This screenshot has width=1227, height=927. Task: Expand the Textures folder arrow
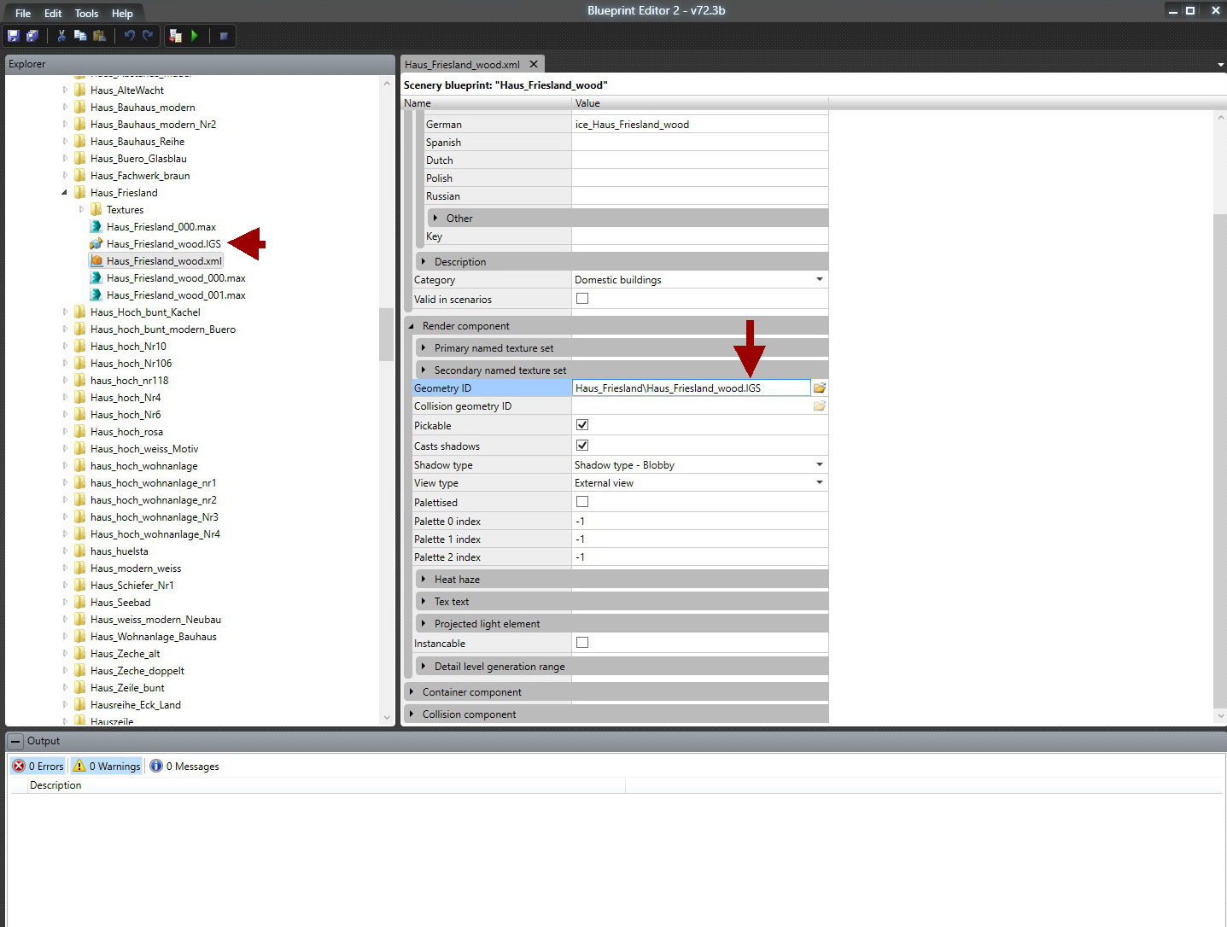click(x=82, y=210)
